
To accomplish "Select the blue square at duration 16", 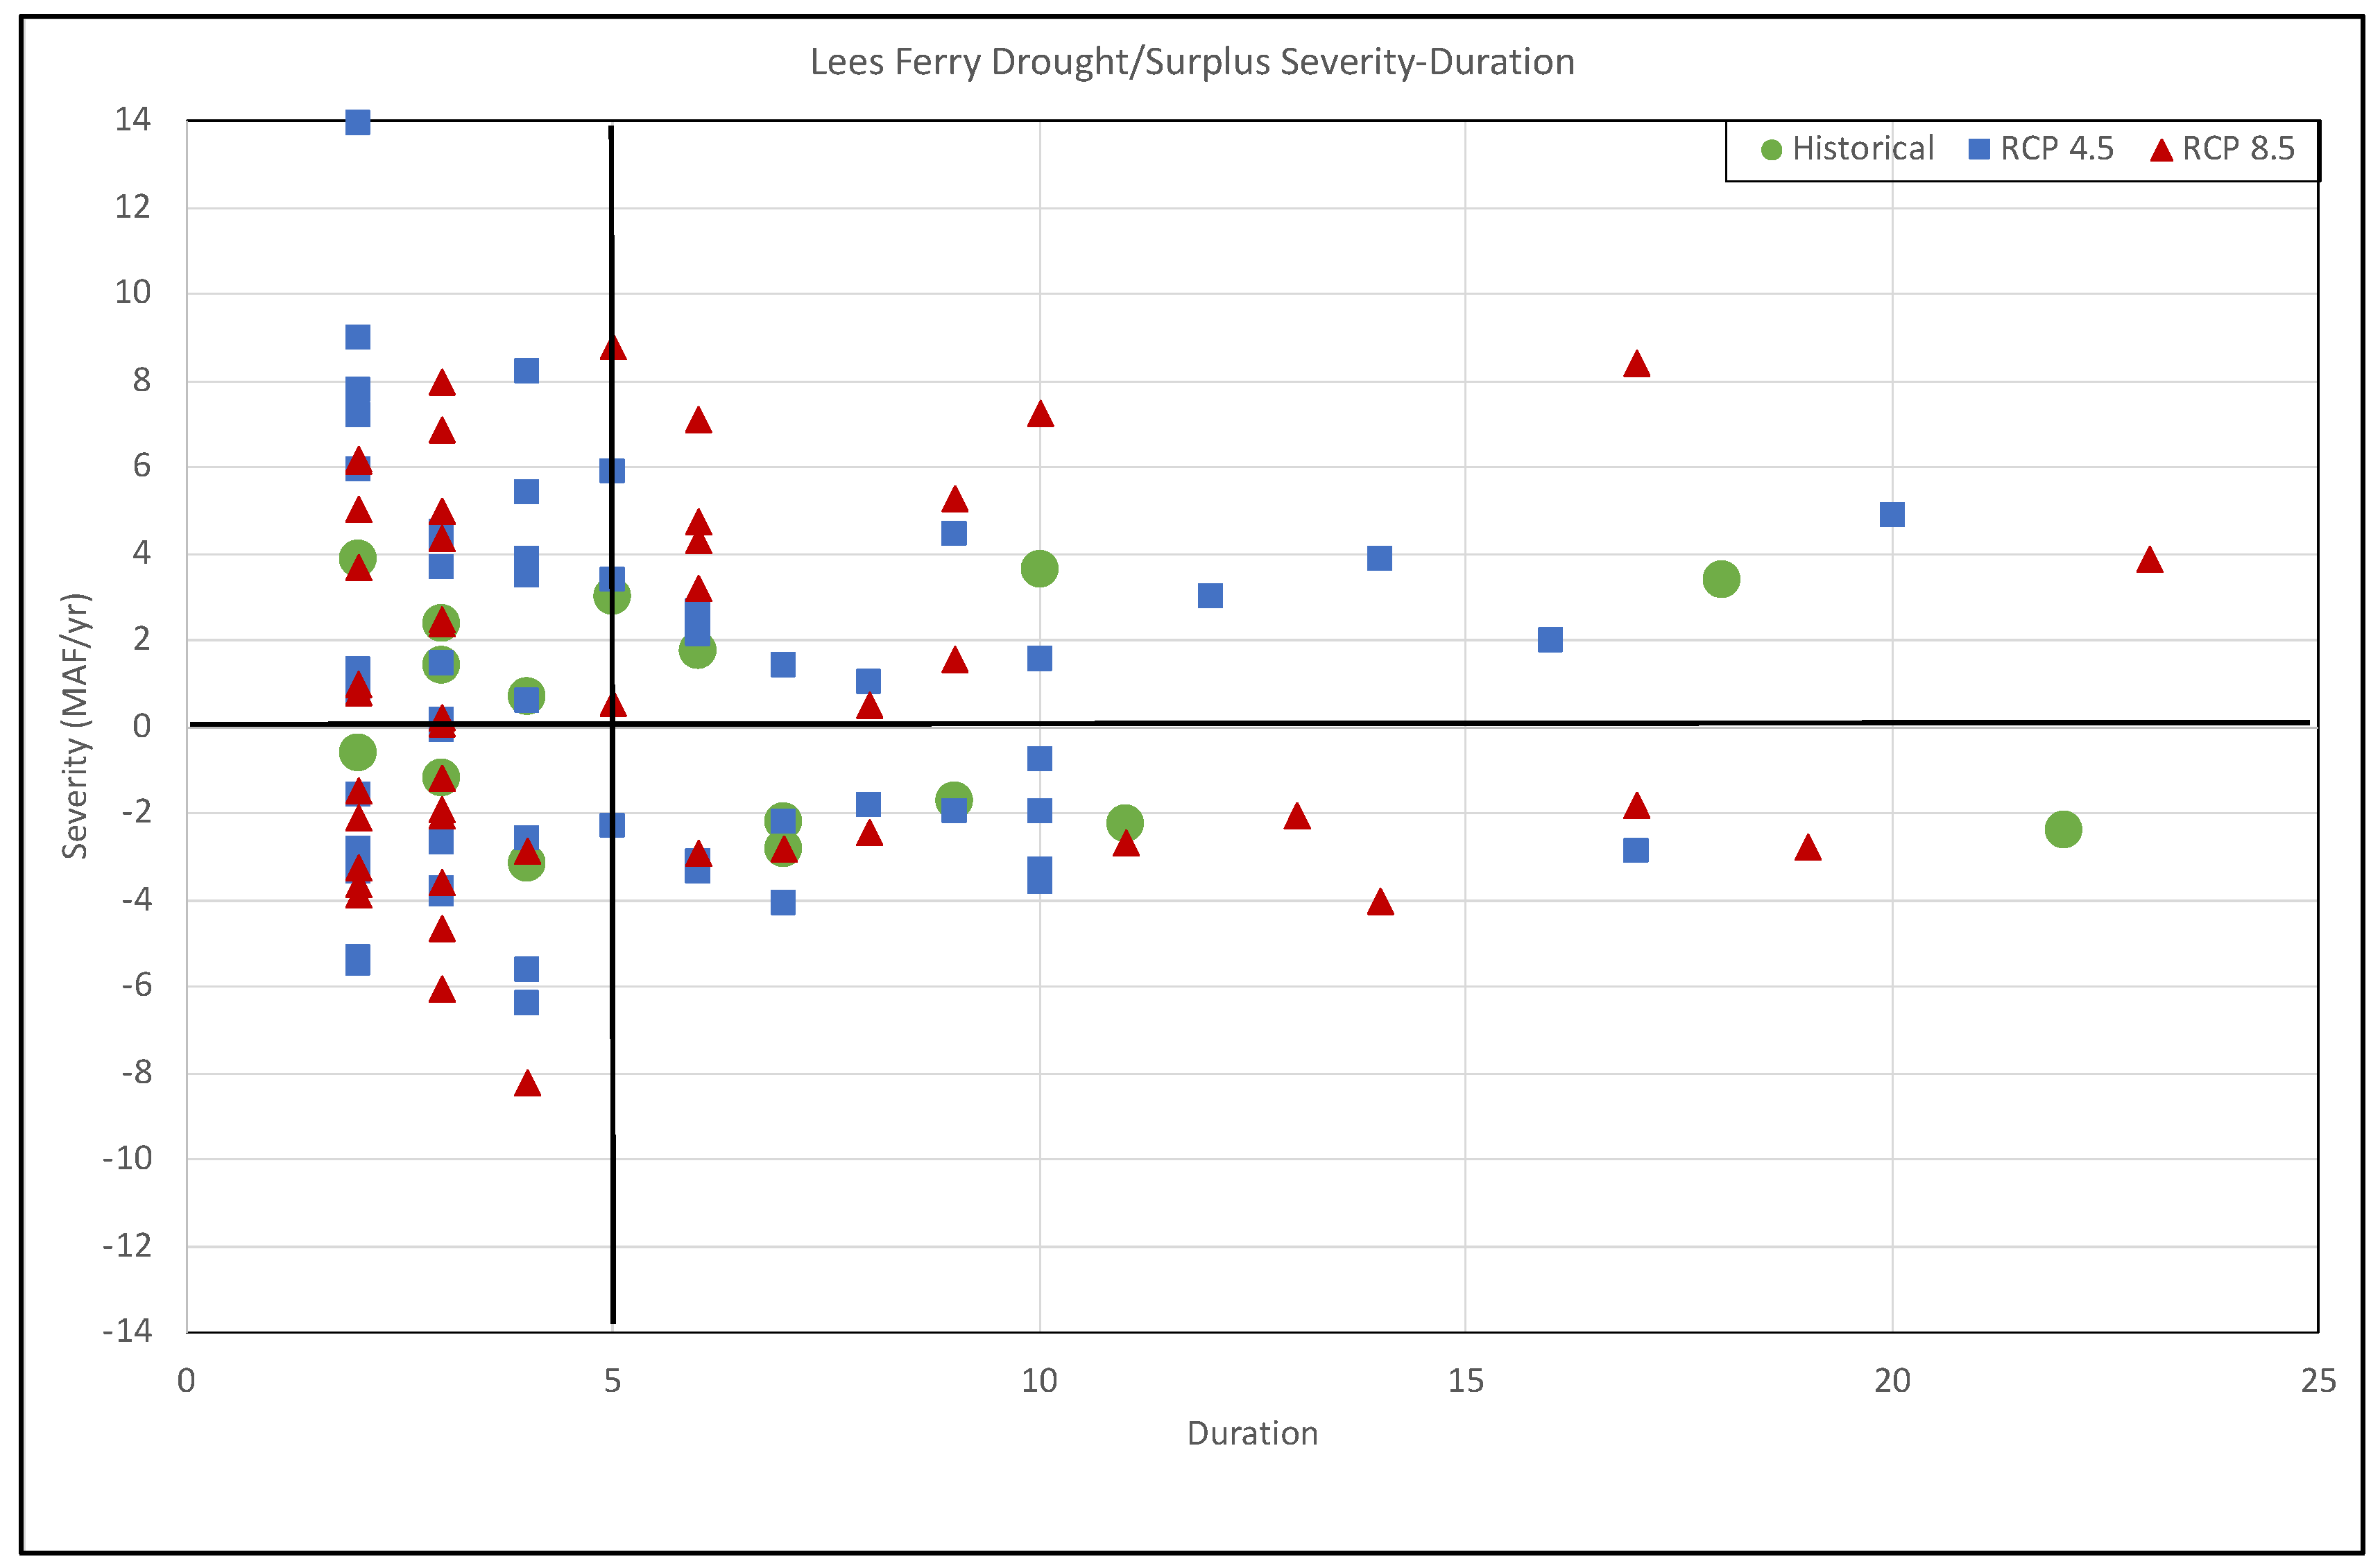I will pos(1550,640).
